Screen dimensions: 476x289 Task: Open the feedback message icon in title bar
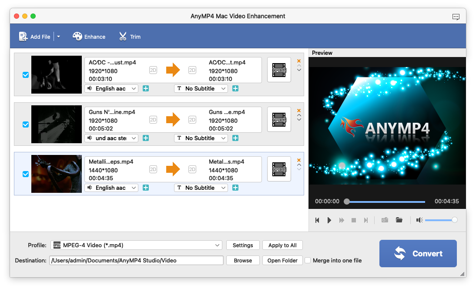pyautogui.click(x=456, y=17)
